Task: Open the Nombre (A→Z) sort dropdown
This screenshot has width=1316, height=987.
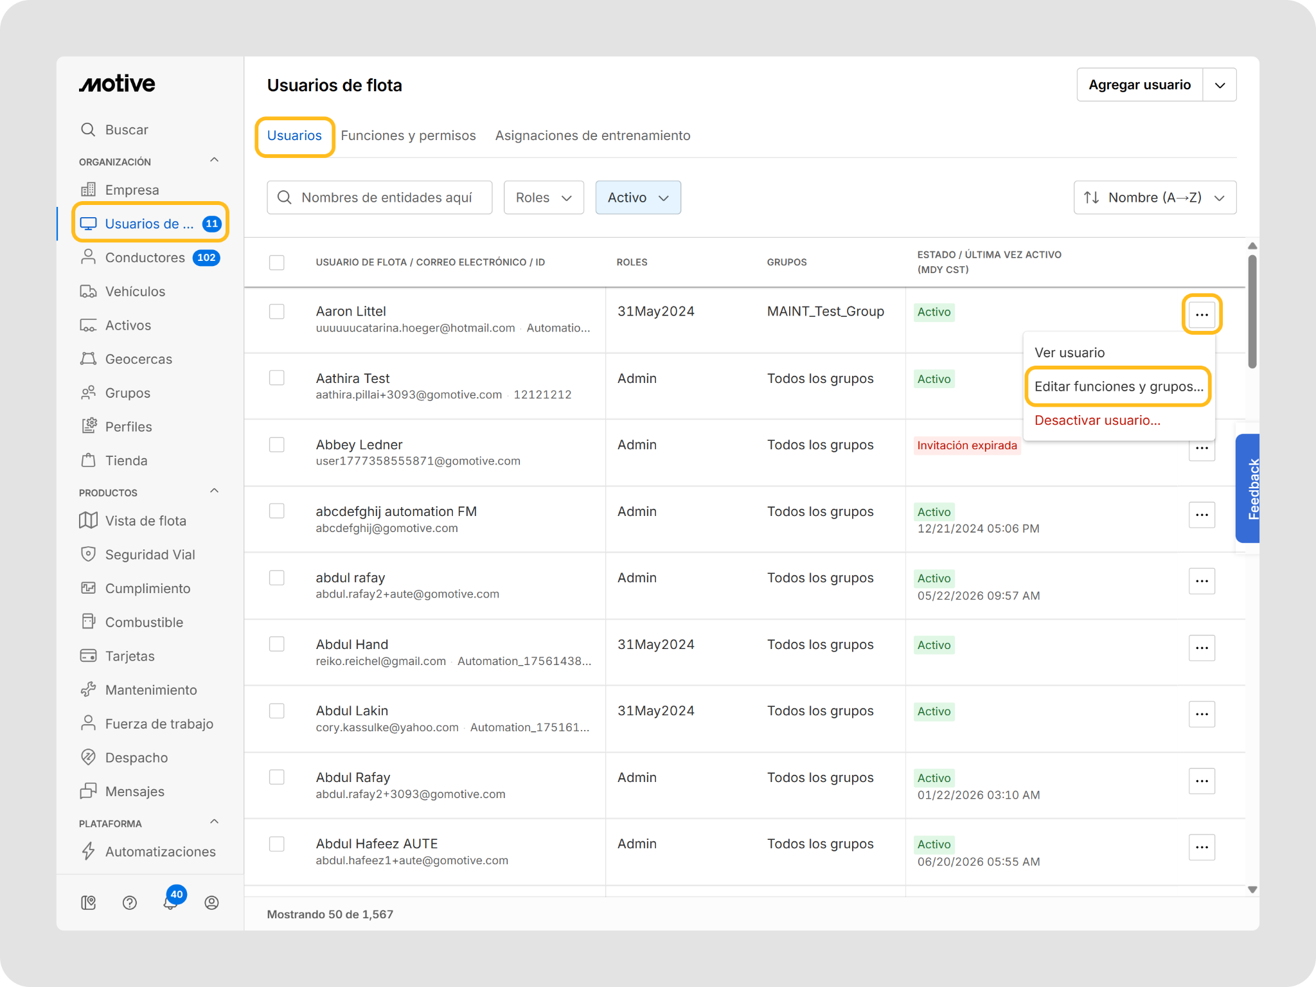Action: click(1155, 197)
